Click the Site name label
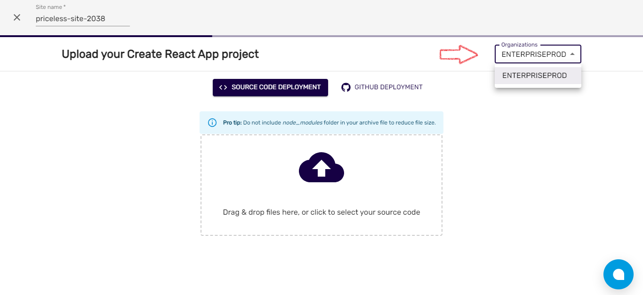643x295 pixels. (x=50, y=8)
